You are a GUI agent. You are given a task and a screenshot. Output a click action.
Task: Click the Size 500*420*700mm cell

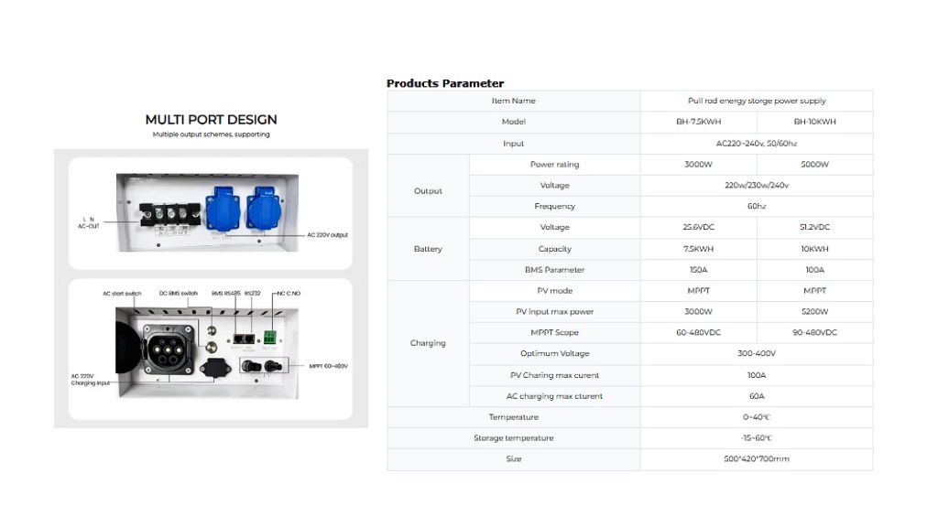757,458
